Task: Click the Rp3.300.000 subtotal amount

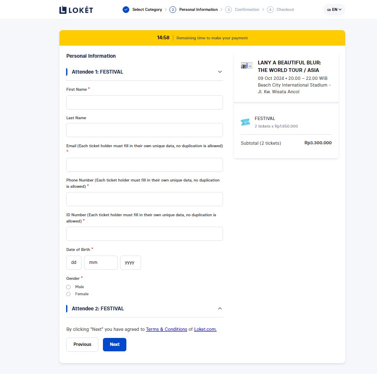Action: (x=318, y=143)
